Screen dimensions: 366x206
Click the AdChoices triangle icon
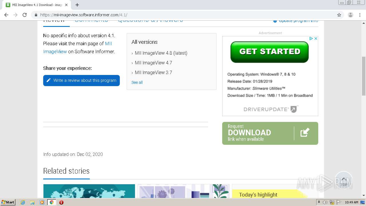pyautogui.click(x=311, y=38)
